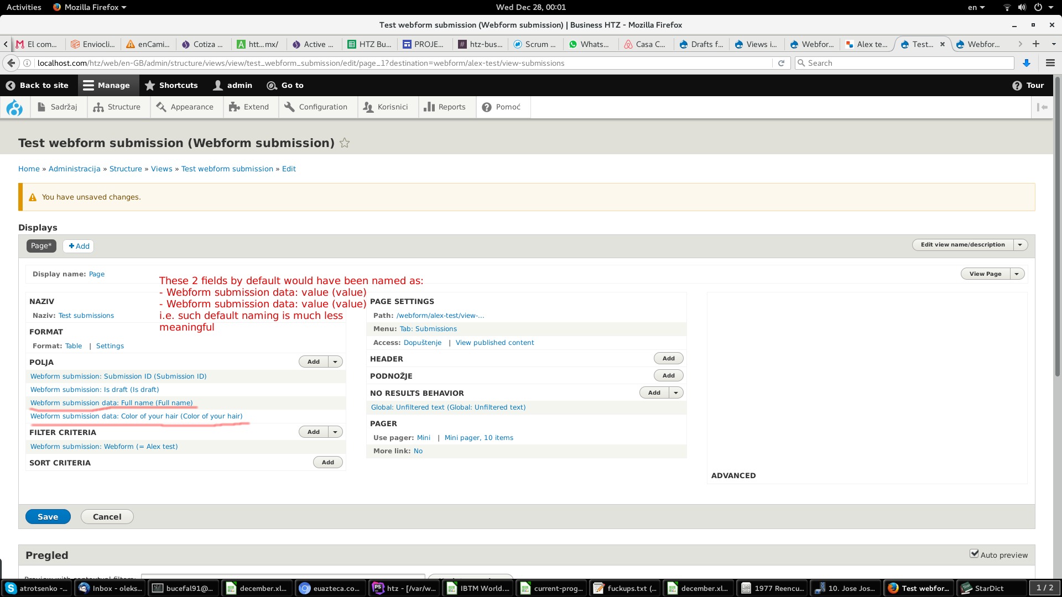Viewport: 1062px width, 597px height.
Task: Click the toolbar orientation toggle icon
Action: [1042, 107]
